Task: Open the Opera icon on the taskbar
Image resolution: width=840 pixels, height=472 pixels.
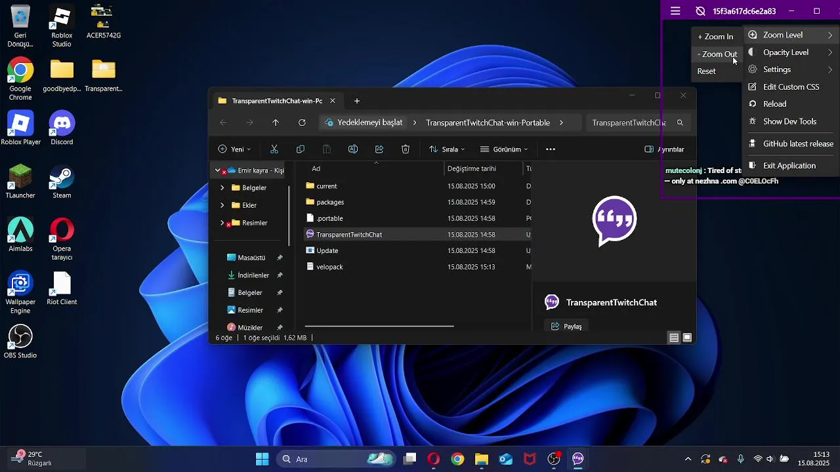Action: (433, 459)
